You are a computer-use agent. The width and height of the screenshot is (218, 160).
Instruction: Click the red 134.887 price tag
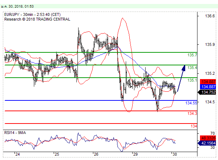click(x=208, y=82)
